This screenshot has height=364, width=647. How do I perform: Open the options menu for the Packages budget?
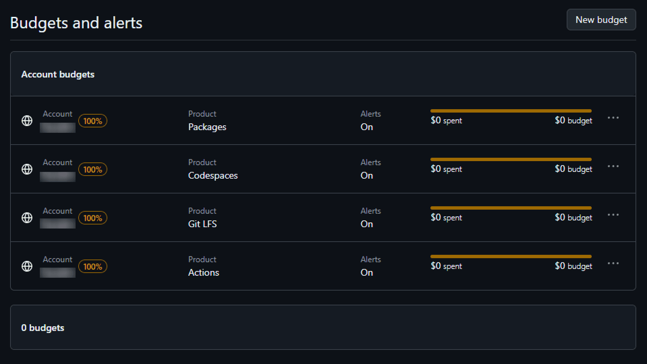[x=613, y=117]
